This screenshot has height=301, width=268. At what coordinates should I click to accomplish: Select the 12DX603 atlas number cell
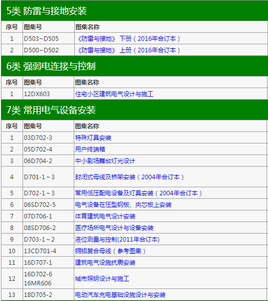point(48,94)
